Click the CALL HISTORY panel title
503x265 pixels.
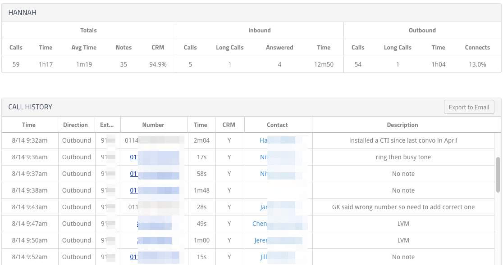30,107
